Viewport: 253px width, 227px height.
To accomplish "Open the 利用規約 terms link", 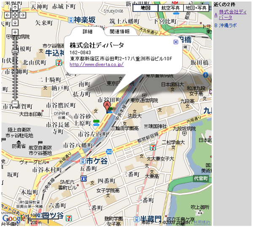I will point(202,222).
